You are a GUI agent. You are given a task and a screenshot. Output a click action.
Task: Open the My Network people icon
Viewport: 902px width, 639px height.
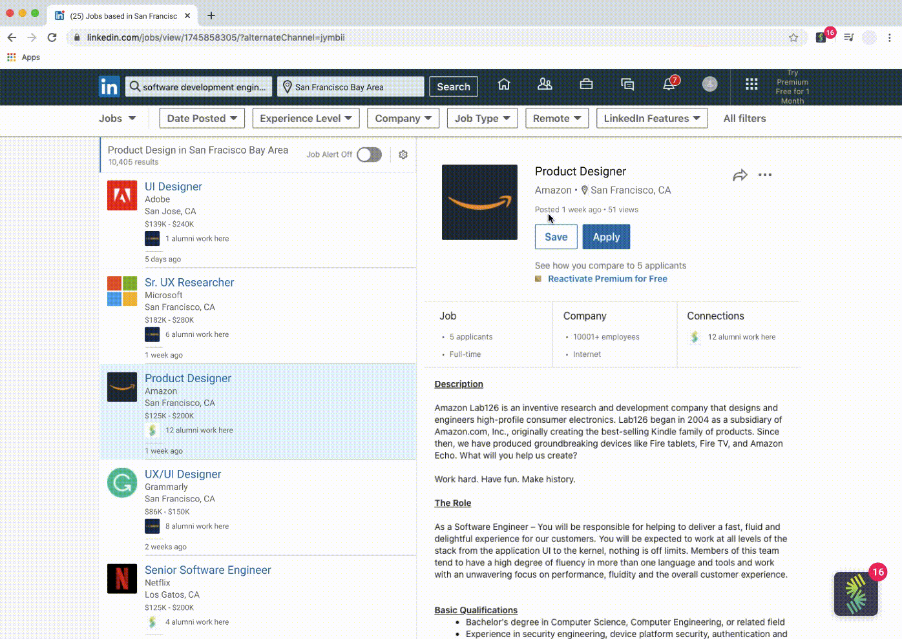545,84
